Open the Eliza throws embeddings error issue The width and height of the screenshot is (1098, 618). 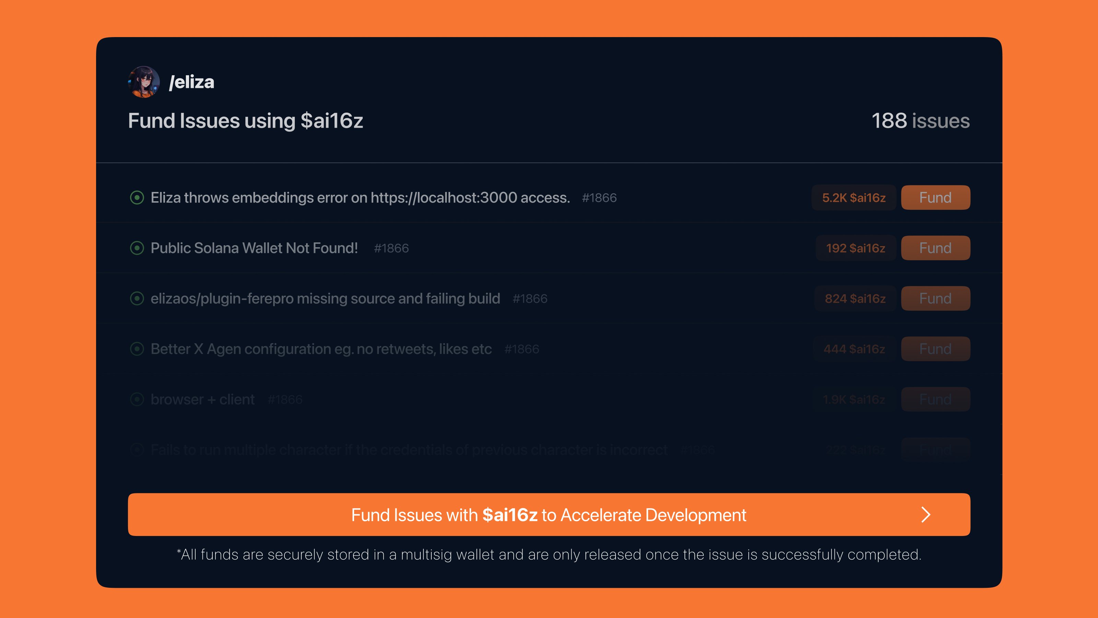pyautogui.click(x=360, y=197)
